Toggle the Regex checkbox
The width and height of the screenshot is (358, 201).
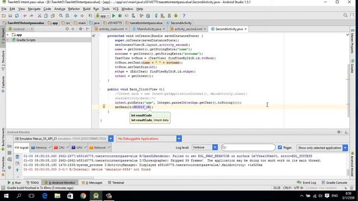[x=280, y=147]
